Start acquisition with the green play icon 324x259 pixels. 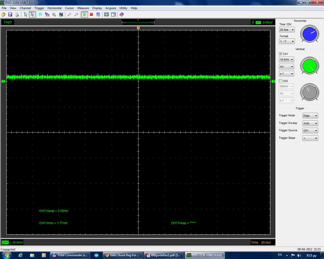tap(85, 15)
